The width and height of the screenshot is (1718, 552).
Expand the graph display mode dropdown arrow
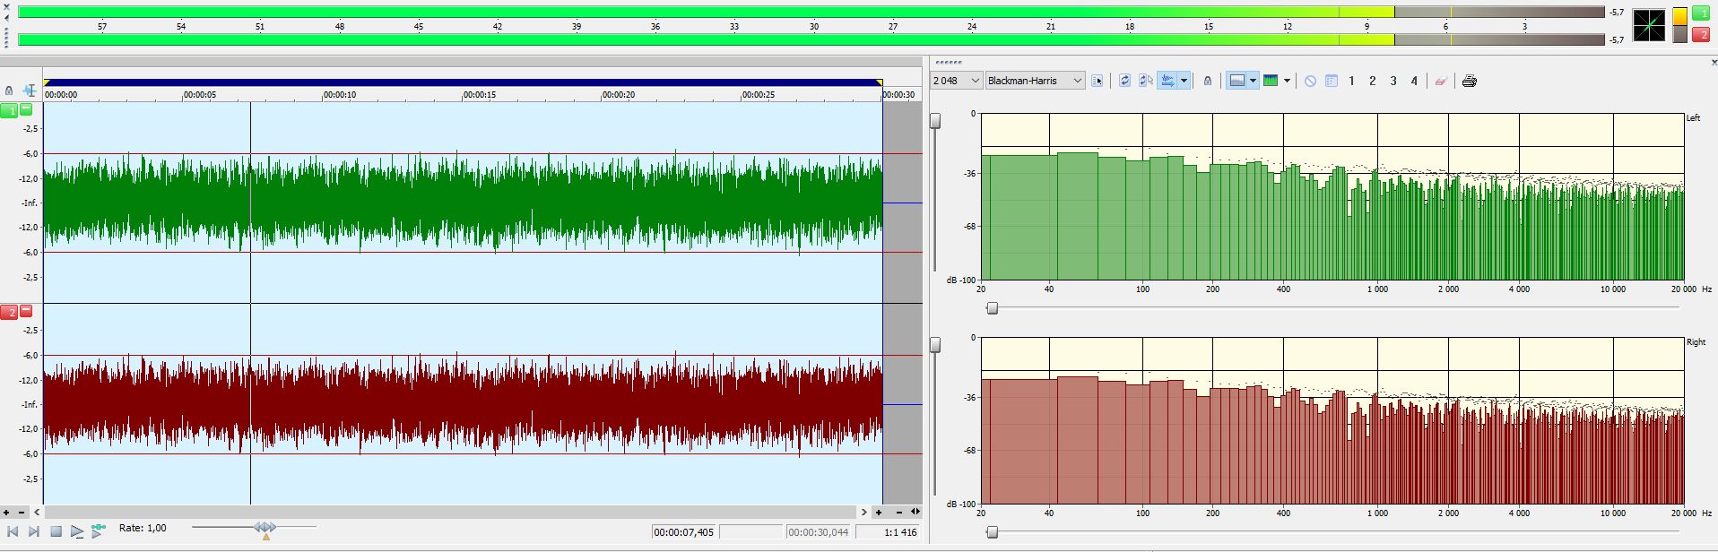click(1253, 81)
